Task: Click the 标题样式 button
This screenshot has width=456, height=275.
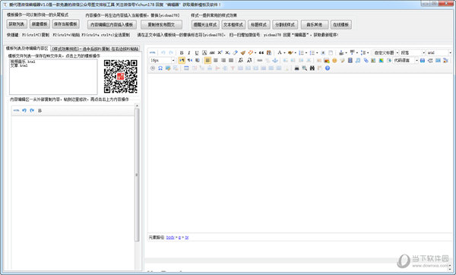Action: coord(259,25)
